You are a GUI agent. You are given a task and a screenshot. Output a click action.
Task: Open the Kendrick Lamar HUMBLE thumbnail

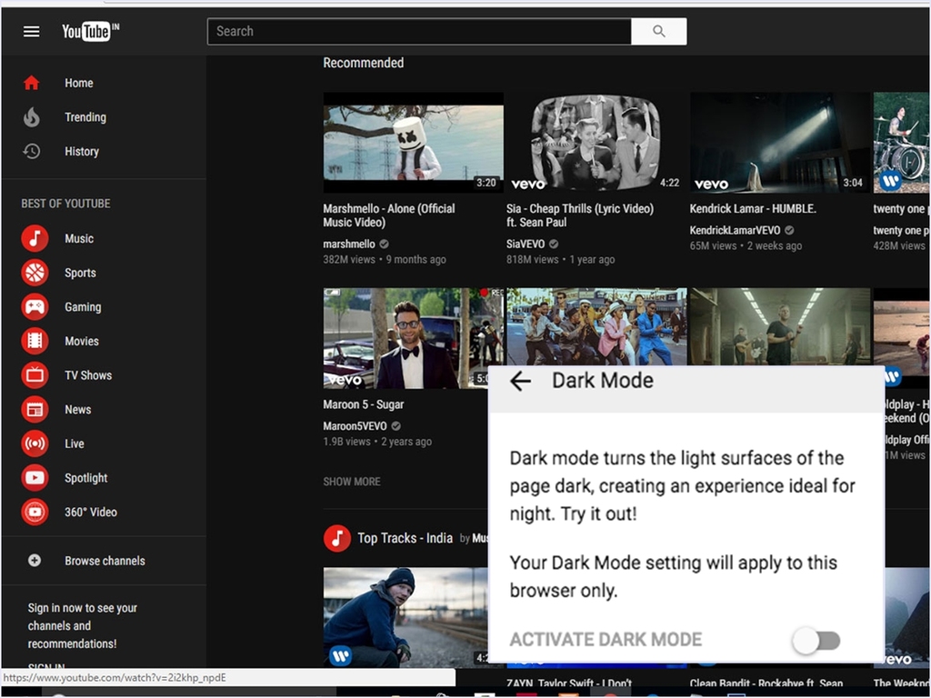coord(779,143)
